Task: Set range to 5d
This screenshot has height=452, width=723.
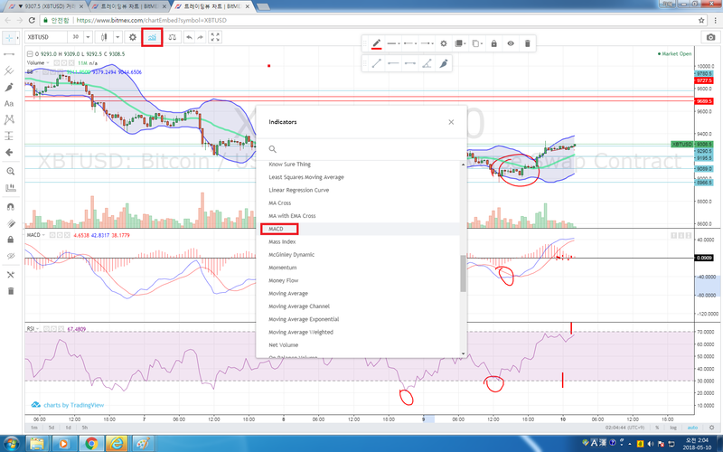Action: pyautogui.click(x=52, y=428)
